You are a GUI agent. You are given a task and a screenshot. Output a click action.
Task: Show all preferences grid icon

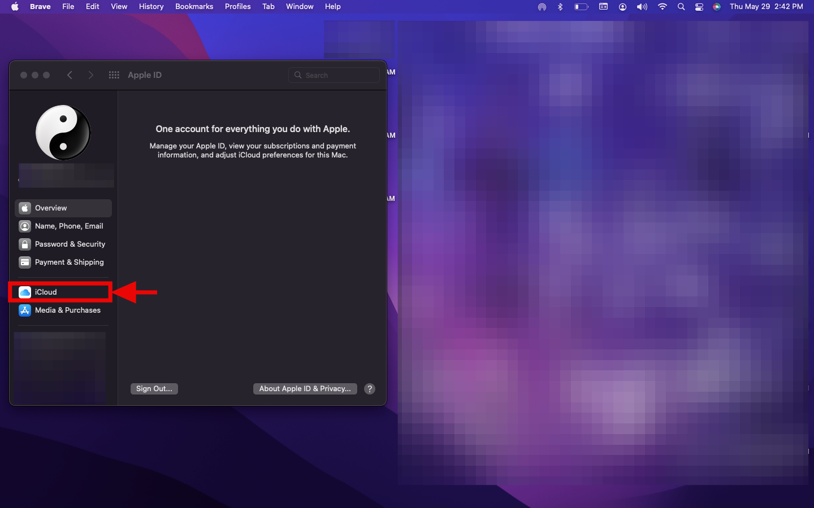(114, 75)
